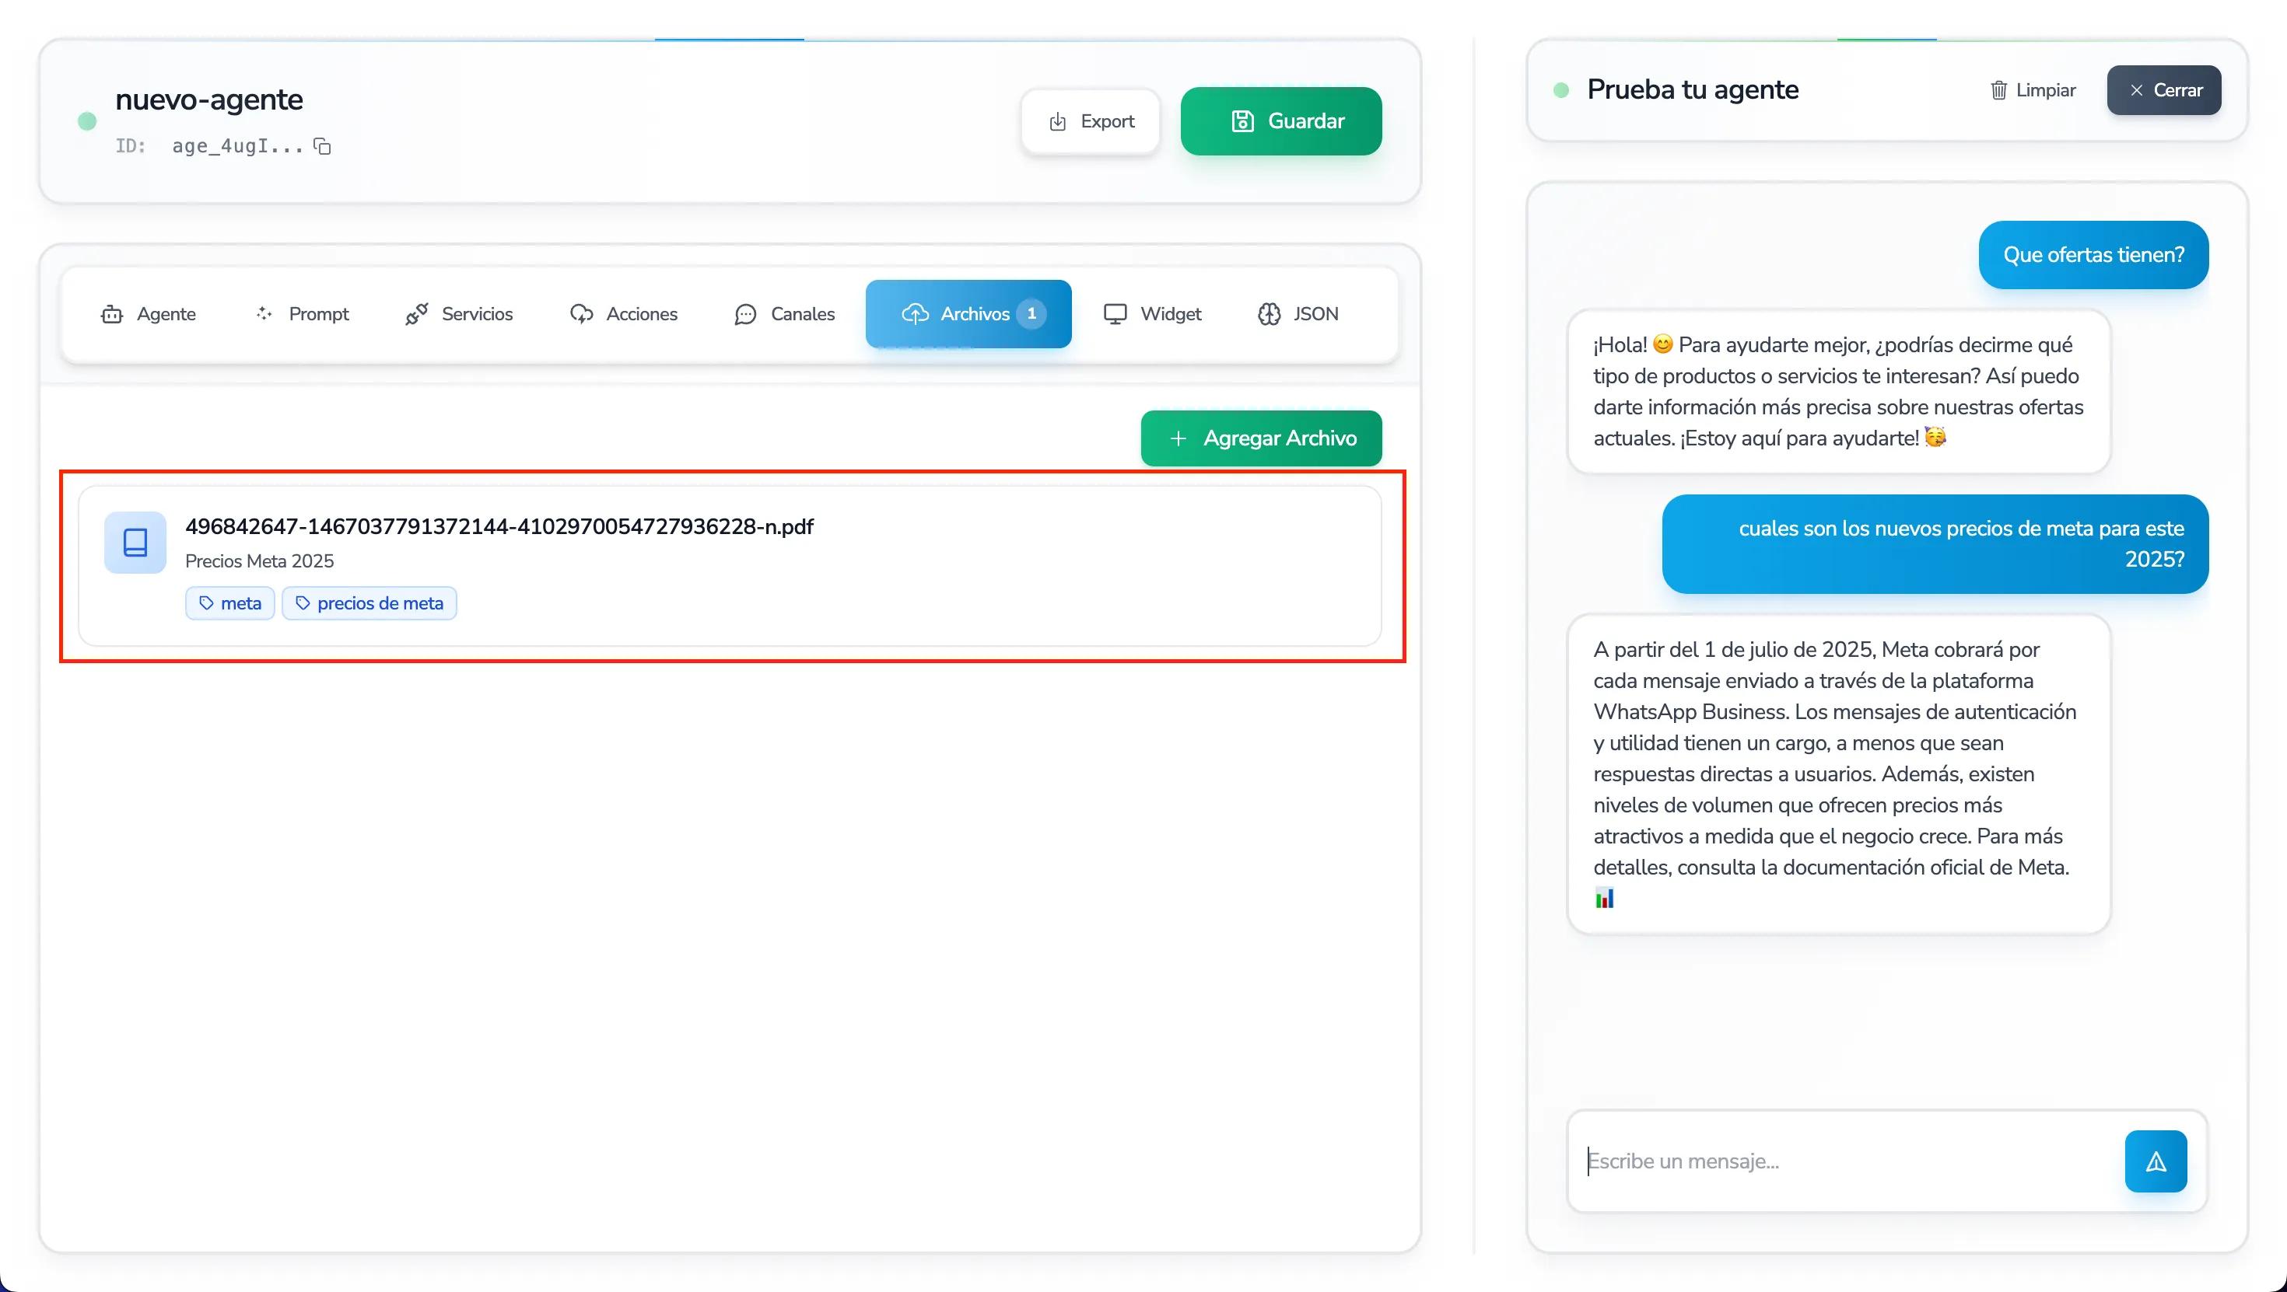Click the 'meta' tag chip
Viewport: 2287px width, 1292px height.
tap(230, 603)
